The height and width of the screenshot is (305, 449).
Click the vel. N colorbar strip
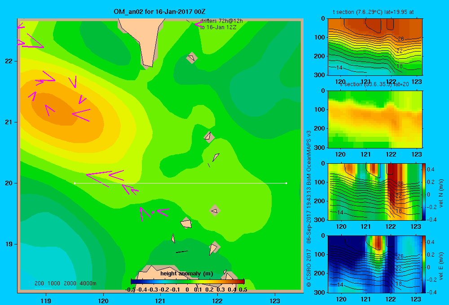pos(424,192)
